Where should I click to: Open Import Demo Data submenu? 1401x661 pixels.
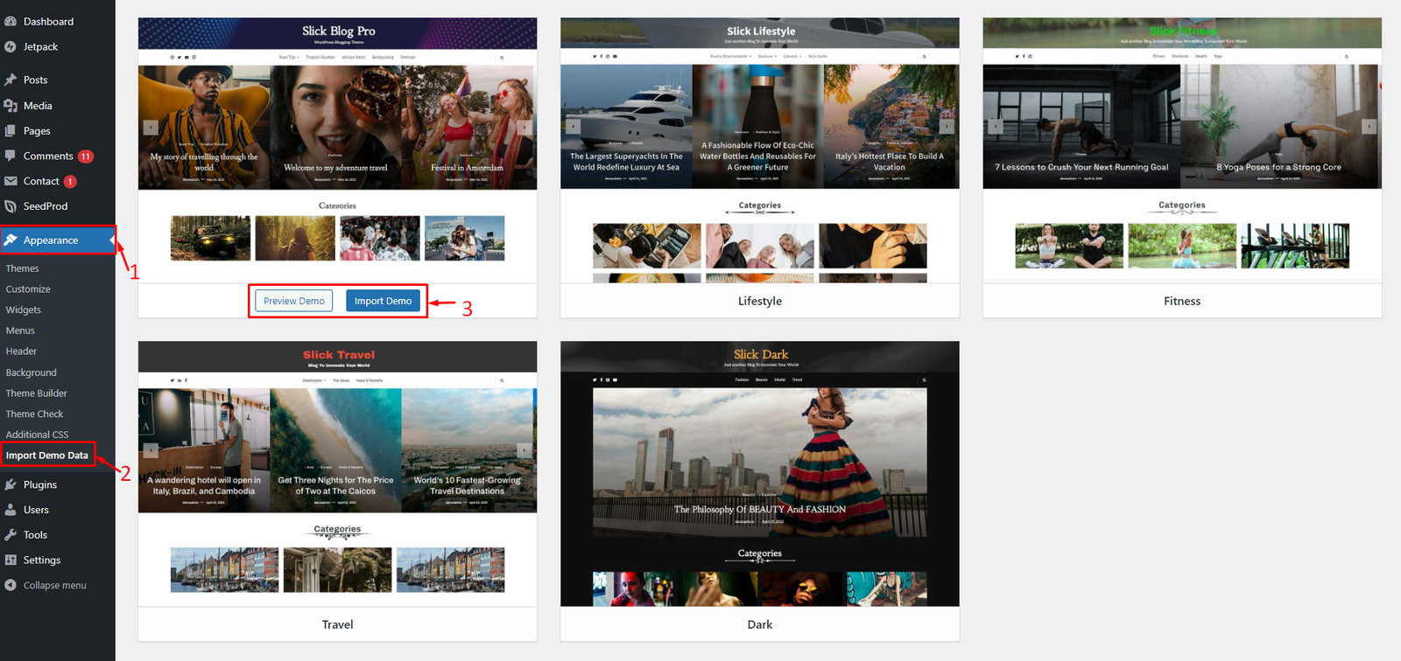point(47,456)
